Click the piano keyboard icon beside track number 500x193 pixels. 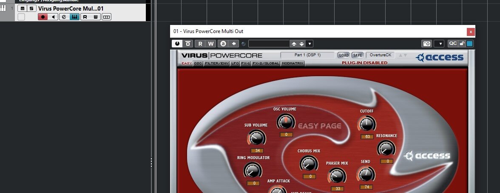[3, 8]
